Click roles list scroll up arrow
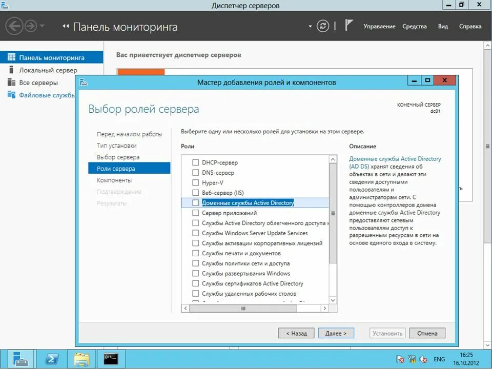 pos(333,159)
